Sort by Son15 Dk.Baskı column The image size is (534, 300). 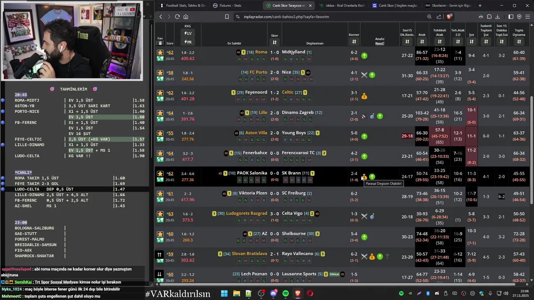[x=407, y=41]
